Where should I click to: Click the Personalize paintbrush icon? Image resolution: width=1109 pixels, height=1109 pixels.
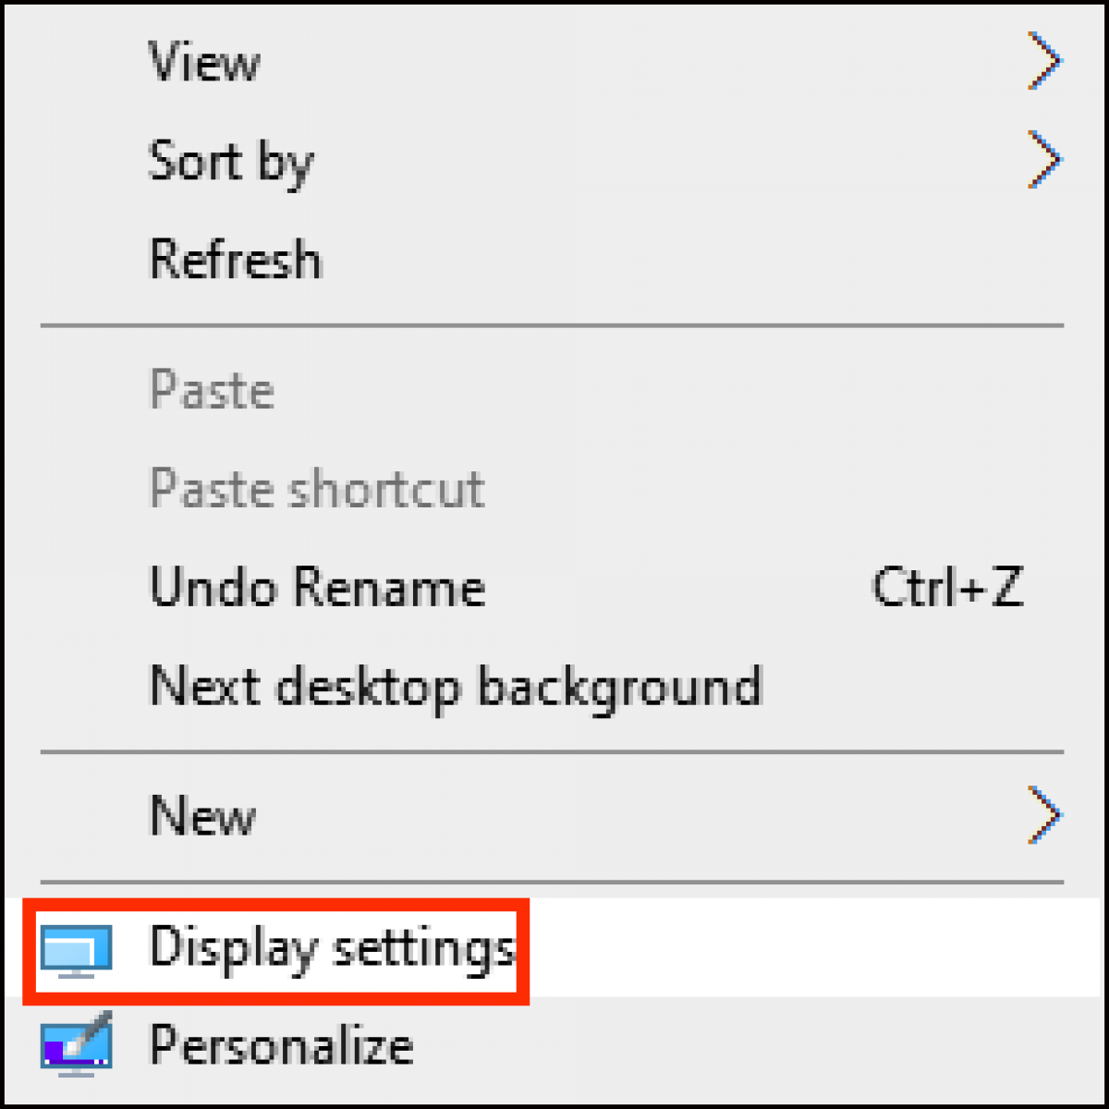click(x=76, y=1045)
